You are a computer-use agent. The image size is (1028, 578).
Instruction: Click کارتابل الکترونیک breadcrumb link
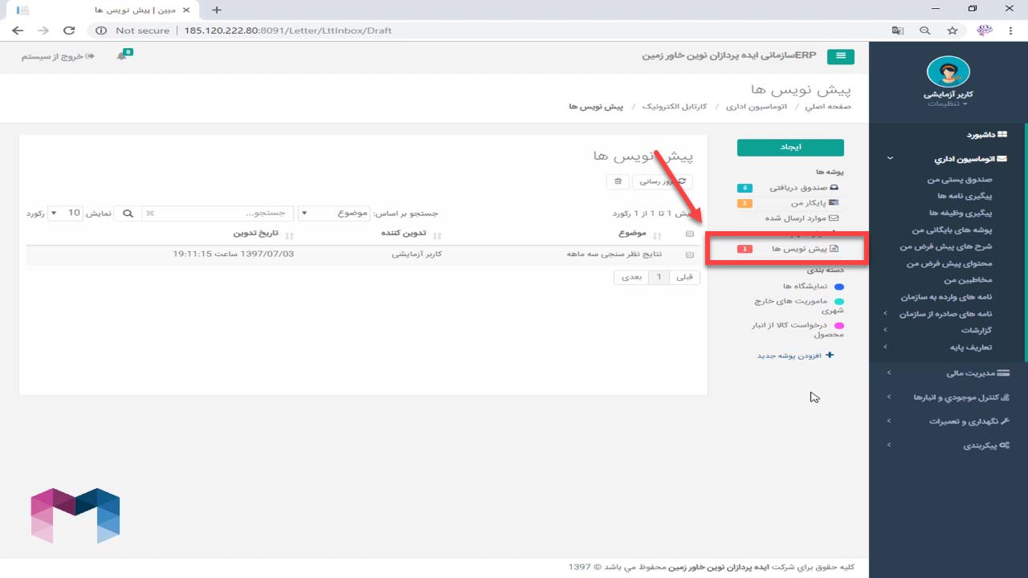click(675, 106)
